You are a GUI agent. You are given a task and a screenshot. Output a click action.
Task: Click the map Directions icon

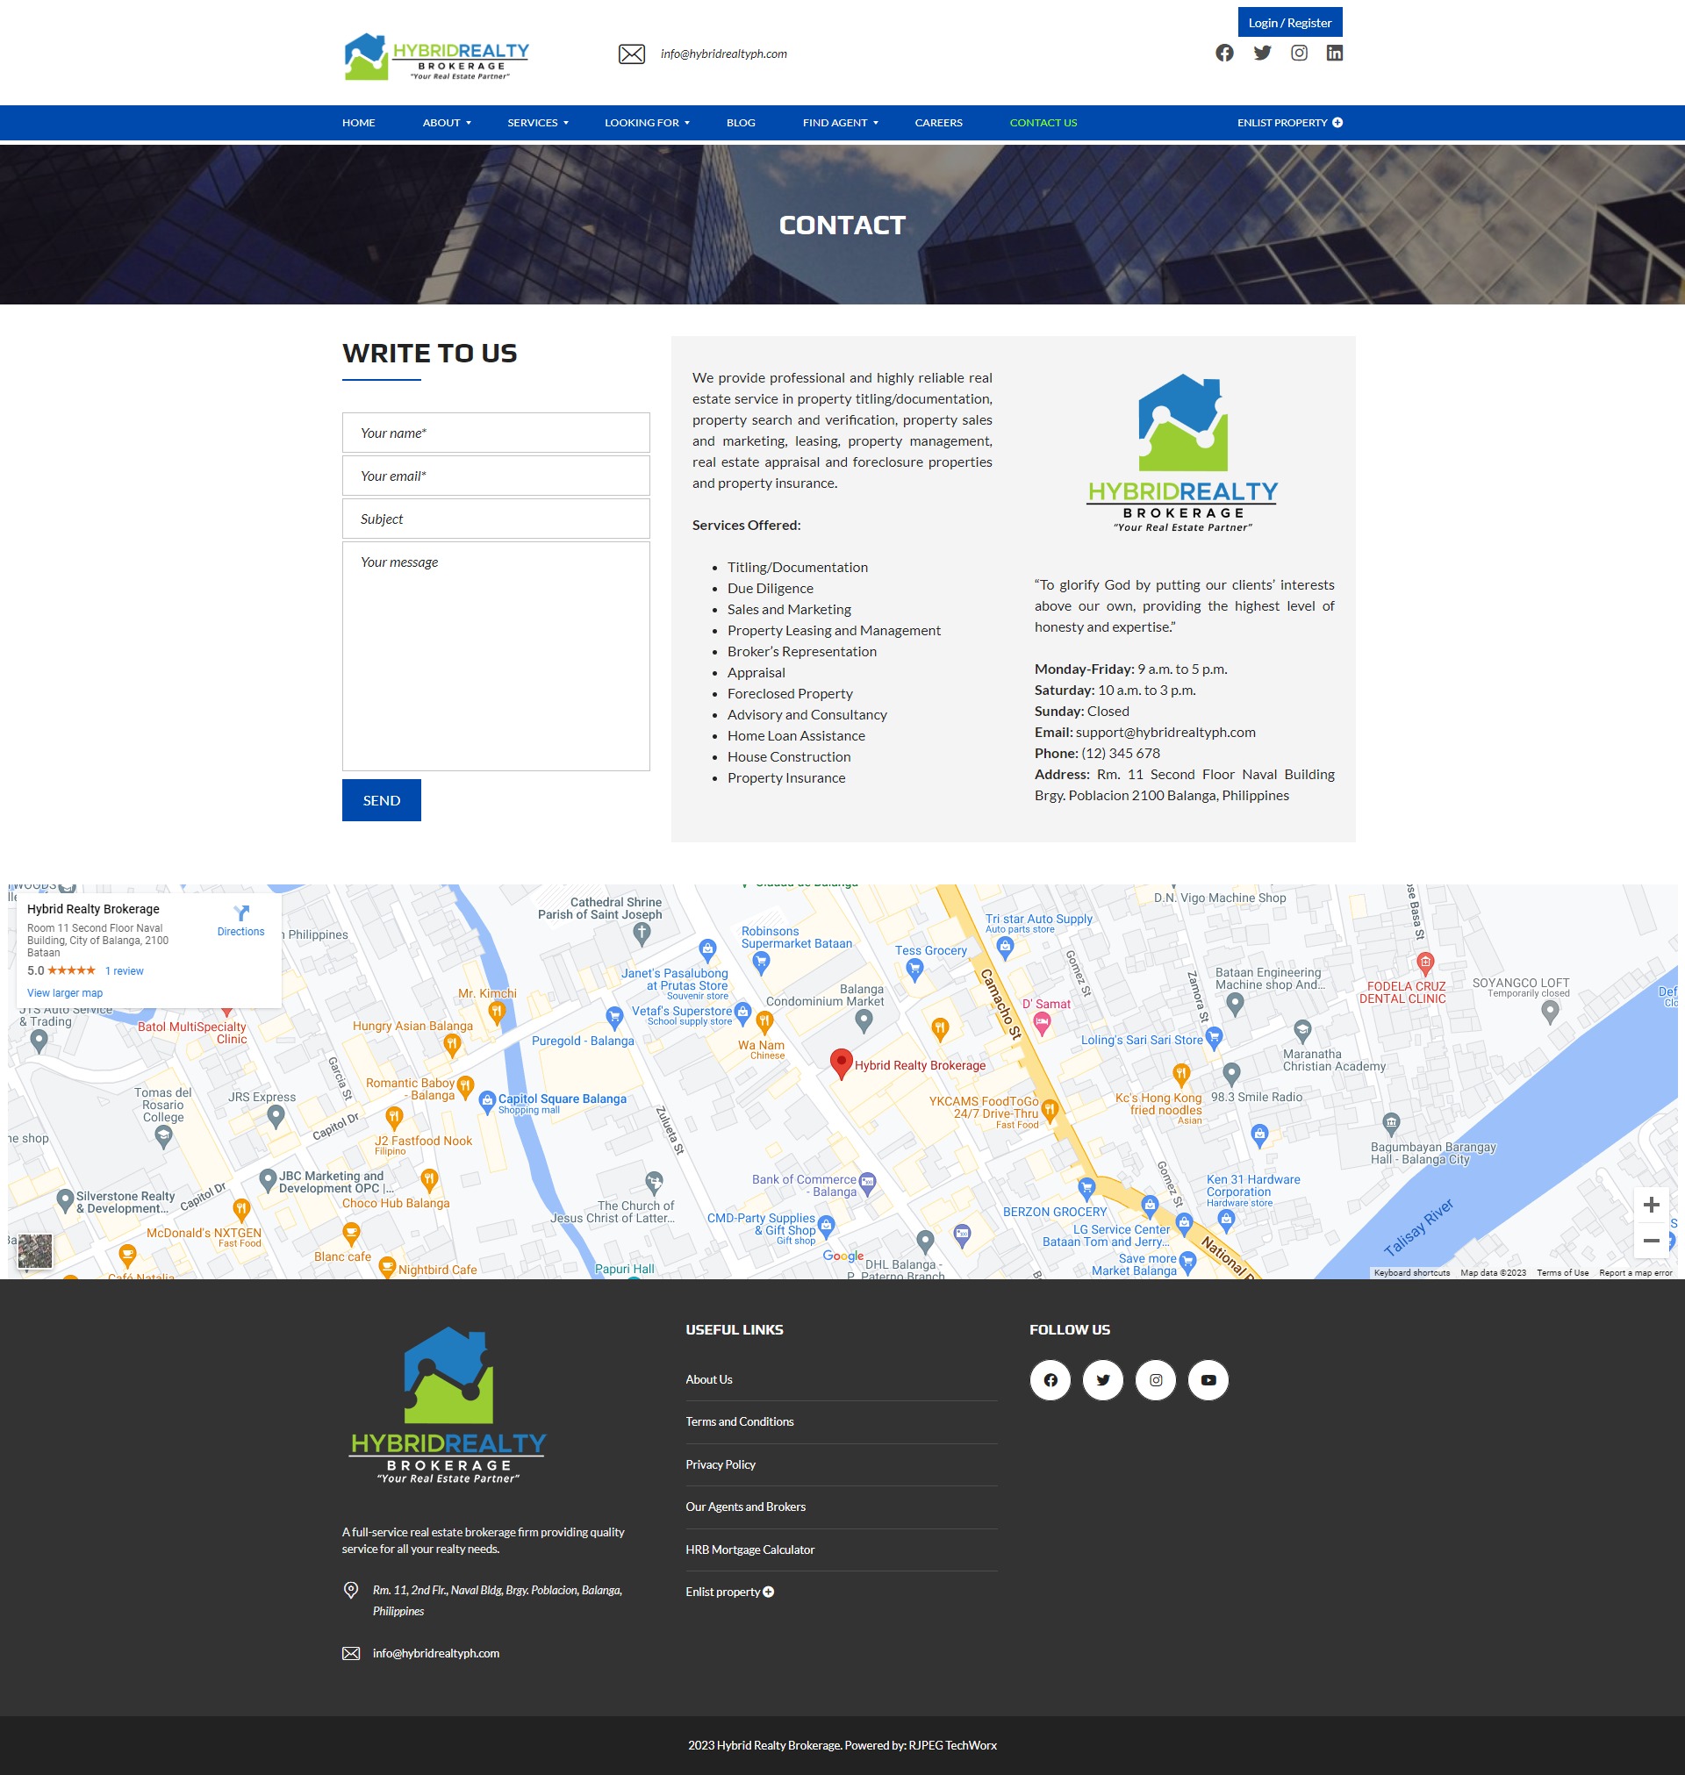tap(240, 914)
